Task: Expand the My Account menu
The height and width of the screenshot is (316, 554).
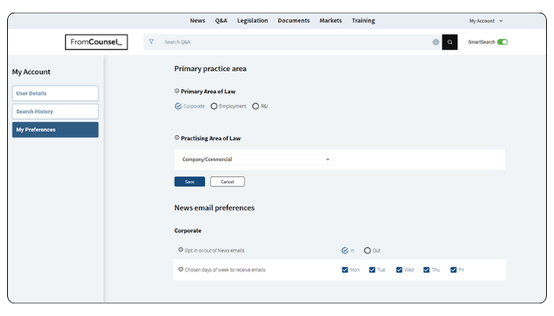Action: click(x=486, y=21)
